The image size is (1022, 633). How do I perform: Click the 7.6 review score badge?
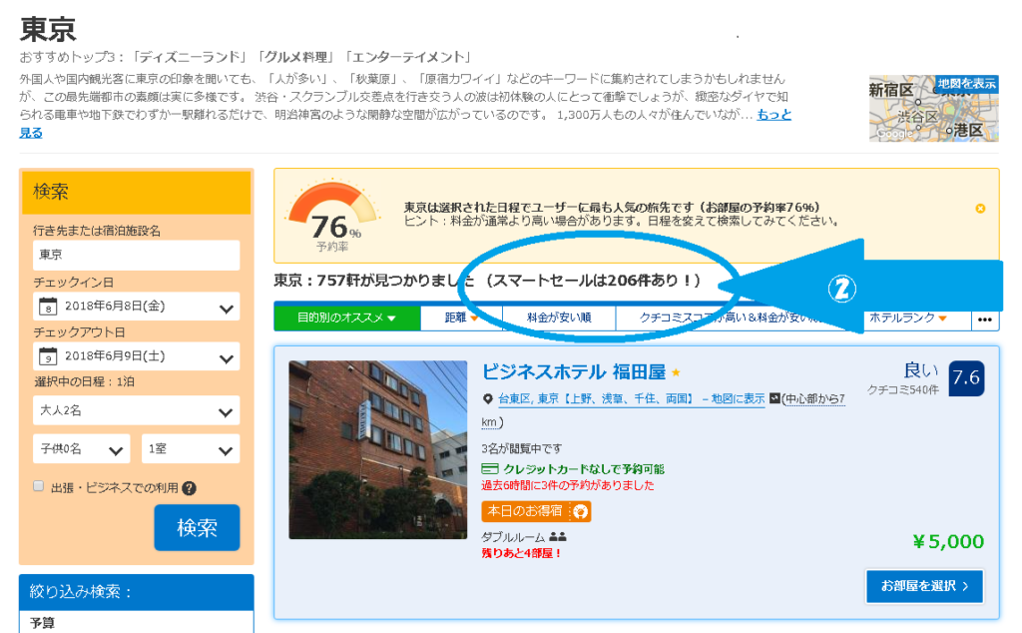click(x=966, y=377)
